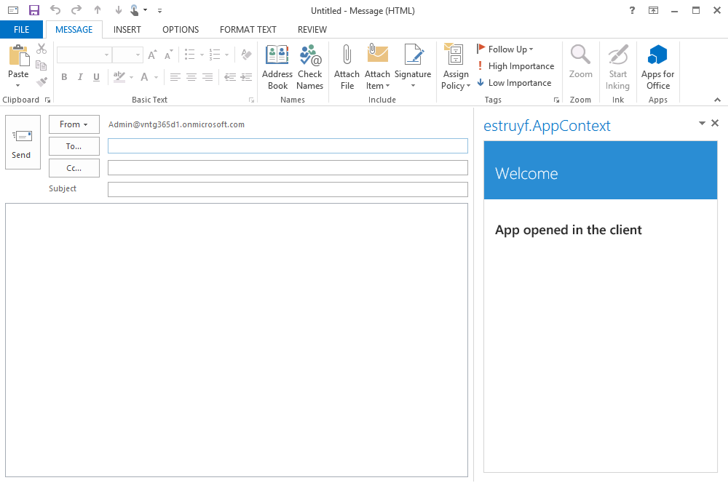Mark message as High Importance

point(515,66)
